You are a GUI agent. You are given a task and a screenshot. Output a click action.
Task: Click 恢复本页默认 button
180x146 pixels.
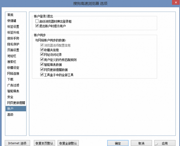[44, 143]
